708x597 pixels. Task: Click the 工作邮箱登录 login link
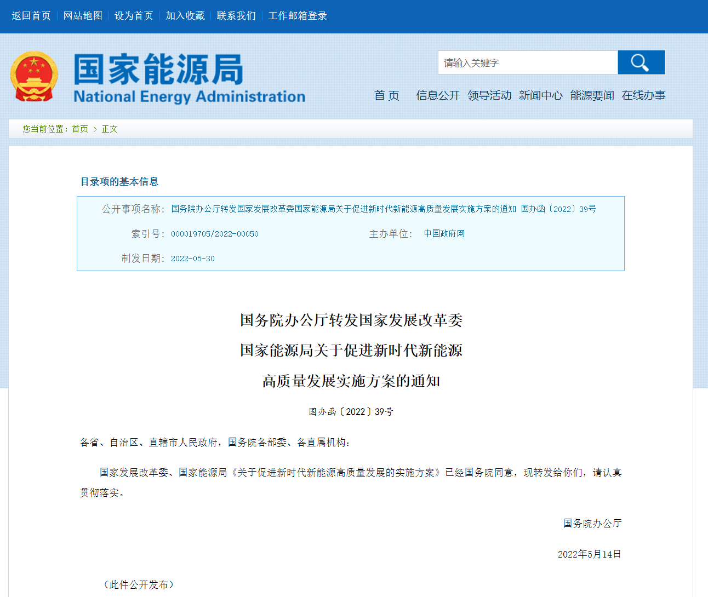tap(298, 16)
